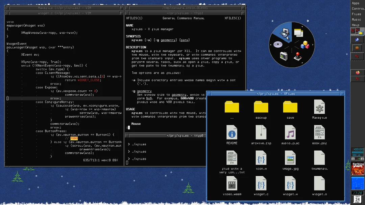Screen dimensions: 365x205
Task: Select the CD slice of the pie launcher
Action: [x=277, y=45]
